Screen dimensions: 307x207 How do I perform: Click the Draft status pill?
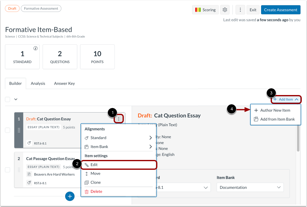point(12,8)
